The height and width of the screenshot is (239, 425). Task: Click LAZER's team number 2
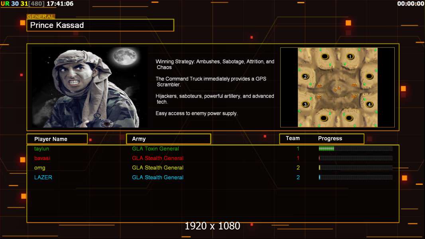click(298, 177)
